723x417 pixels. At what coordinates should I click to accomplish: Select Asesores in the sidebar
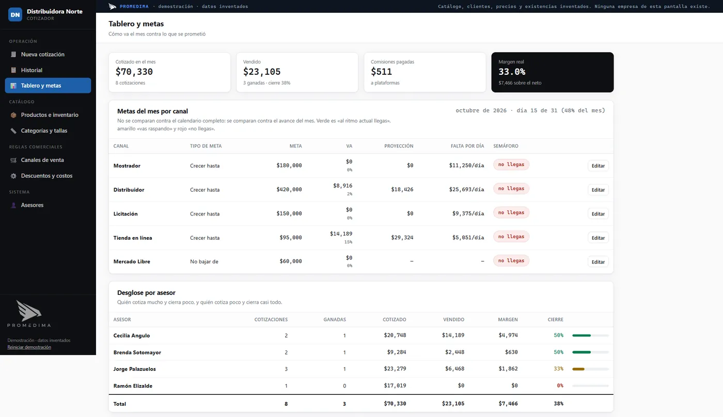[x=48, y=205]
